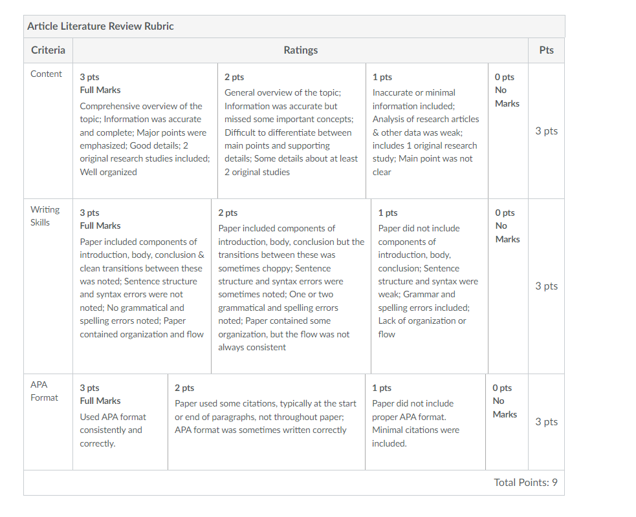Select Writing Skills 2 pts rating cell
This screenshot has width=636, height=517.
pos(291,286)
